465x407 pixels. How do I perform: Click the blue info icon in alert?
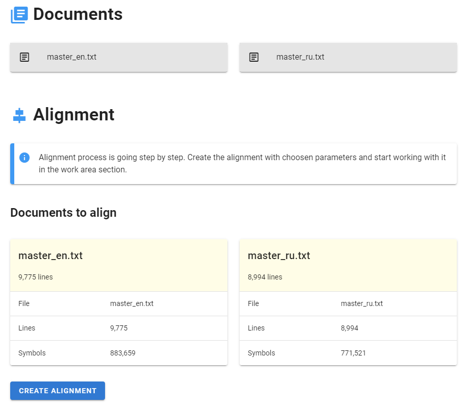tap(24, 158)
